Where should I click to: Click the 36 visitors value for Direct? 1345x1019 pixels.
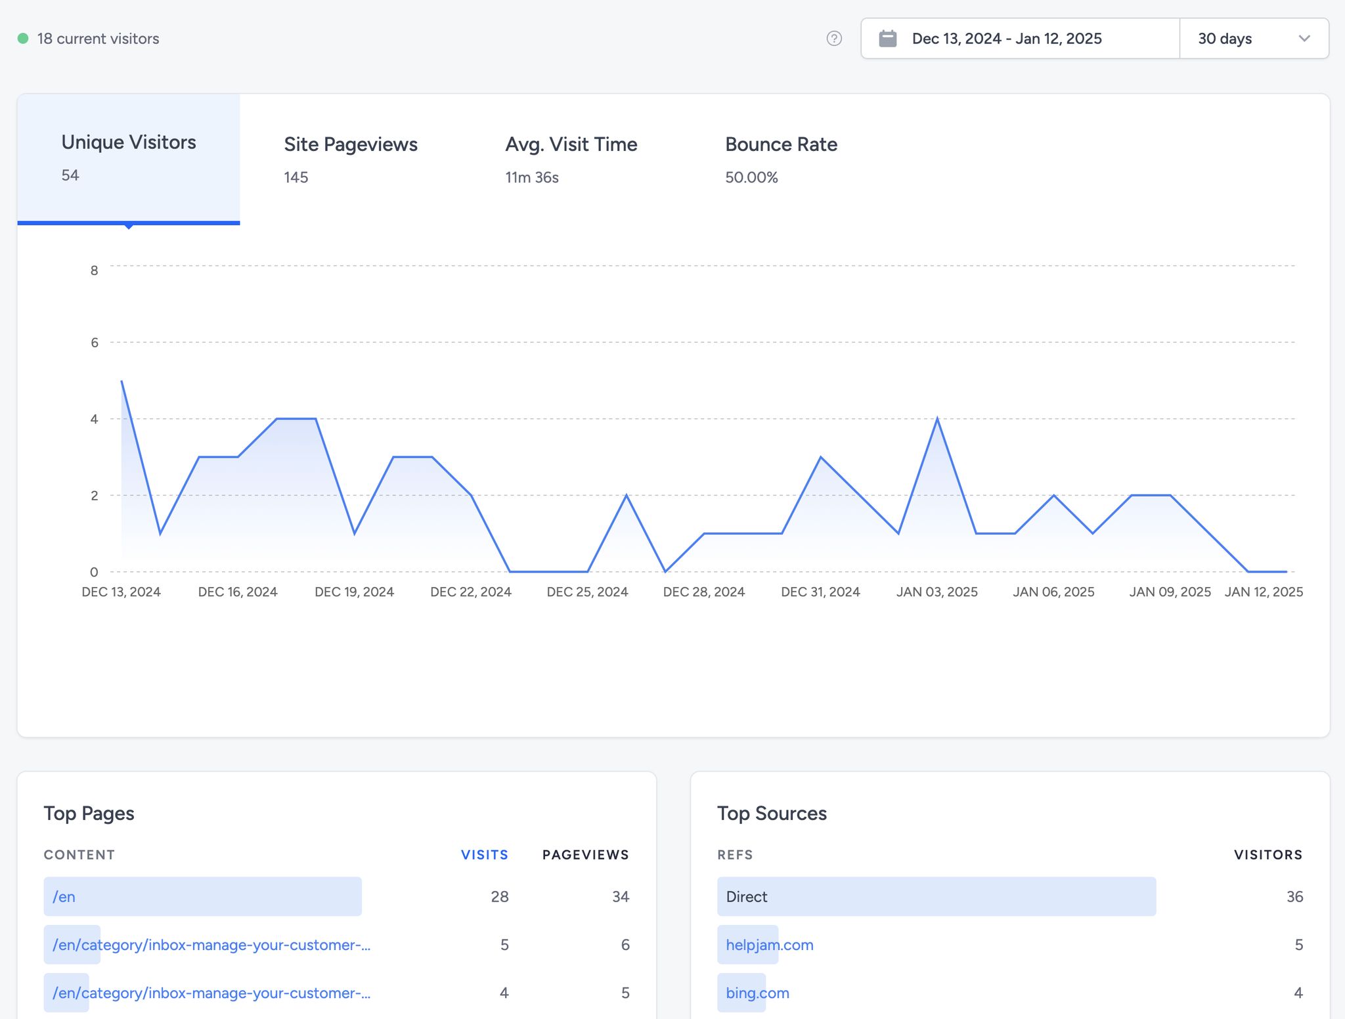(x=1294, y=897)
